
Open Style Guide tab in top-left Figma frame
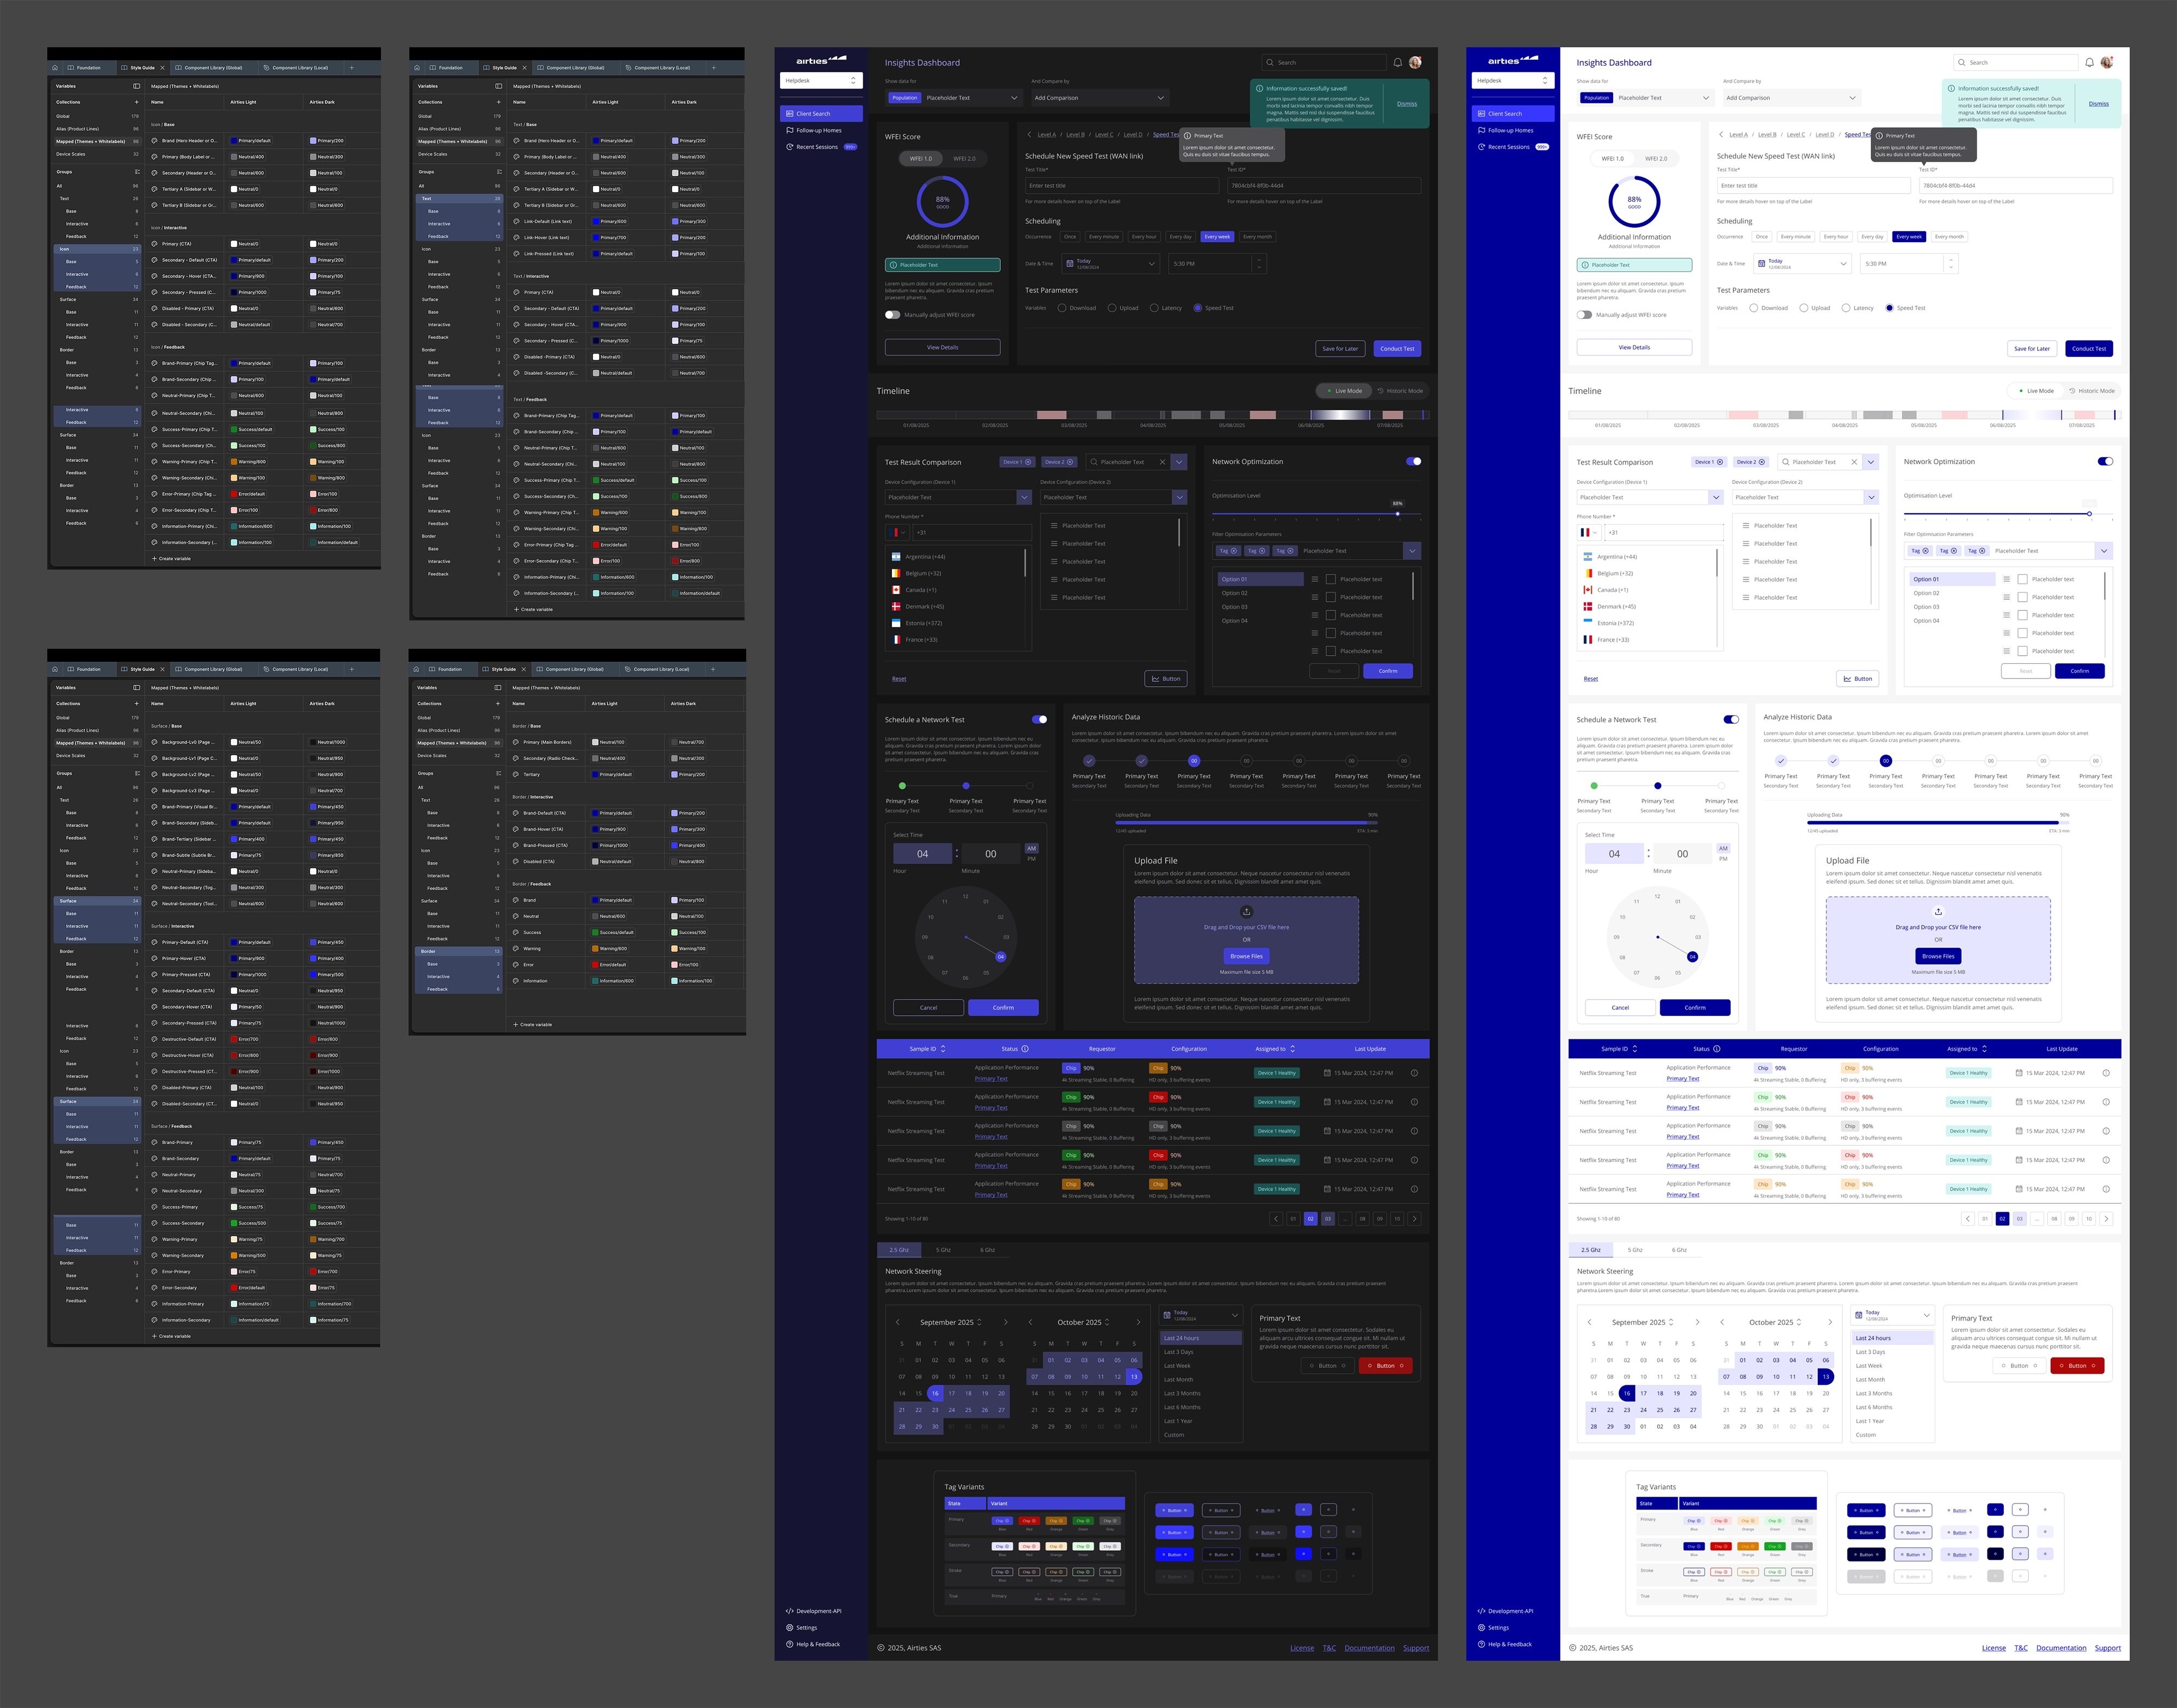click(142, 68)
